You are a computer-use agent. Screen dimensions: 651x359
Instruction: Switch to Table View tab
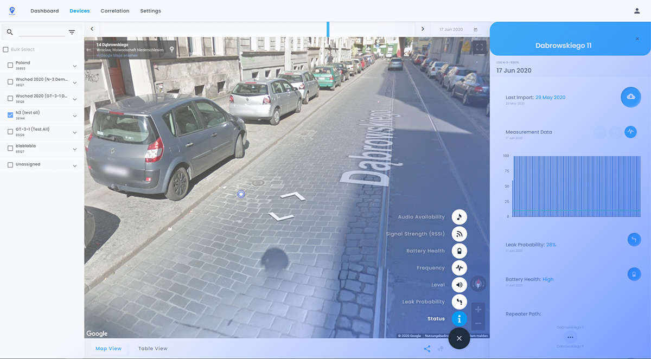pos(153,349)
